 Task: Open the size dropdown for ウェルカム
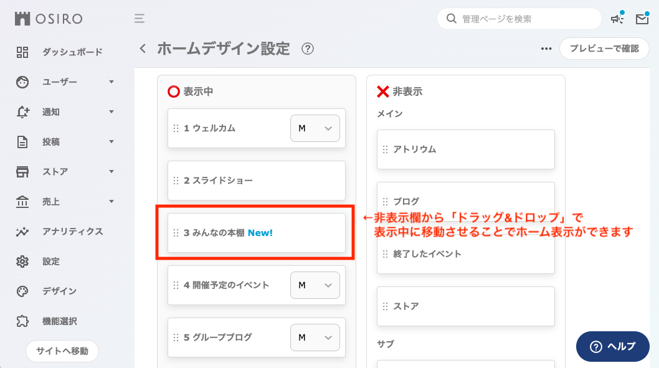315,128
